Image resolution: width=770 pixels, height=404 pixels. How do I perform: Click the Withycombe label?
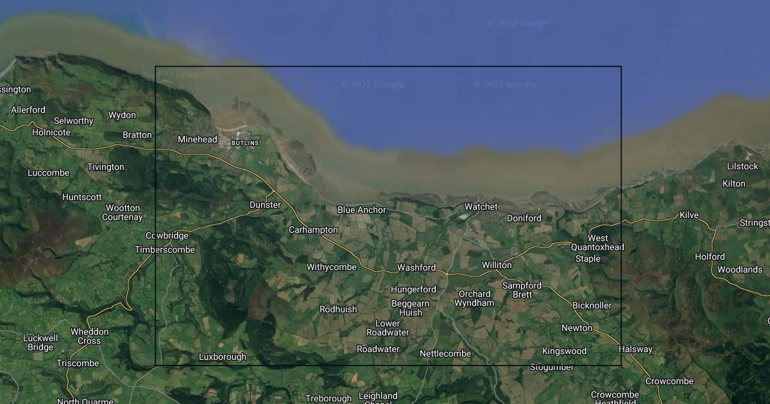pos(331,267)
